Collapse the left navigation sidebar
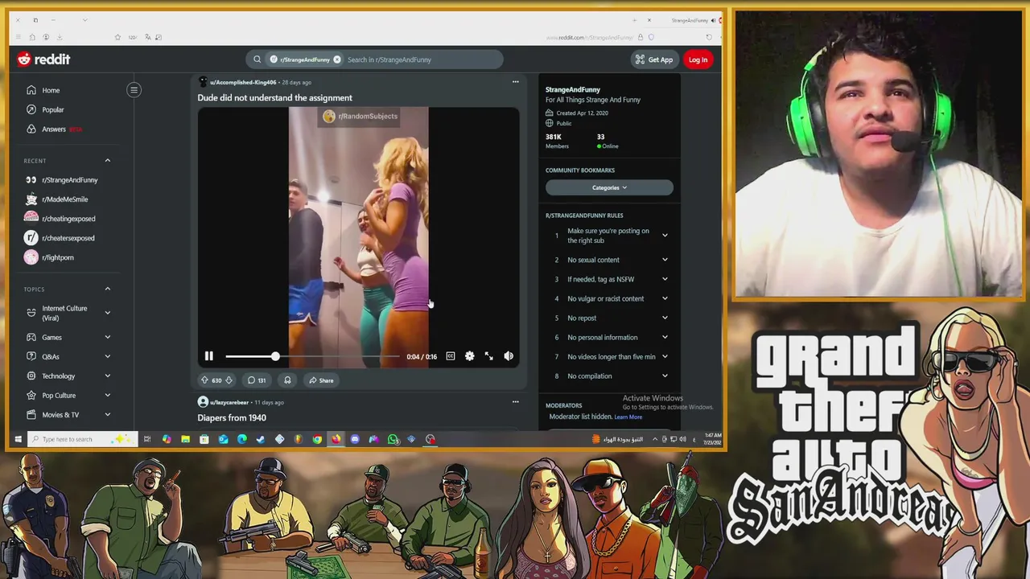Screen dimensions: 1030x579 pyautogui.click(x=134, y=90)
